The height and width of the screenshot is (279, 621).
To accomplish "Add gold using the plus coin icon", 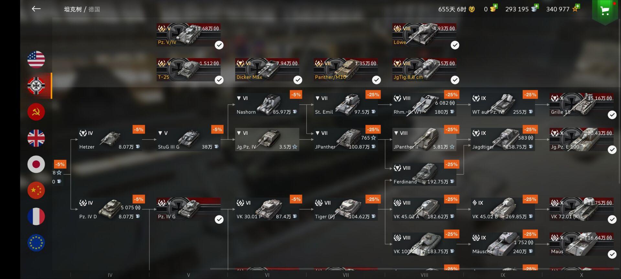I will click(x=493, y=8).
